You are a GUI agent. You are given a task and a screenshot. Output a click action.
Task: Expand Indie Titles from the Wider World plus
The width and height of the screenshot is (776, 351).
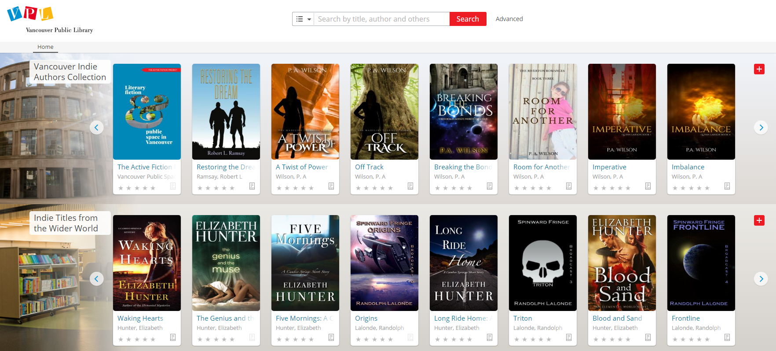(759, 220)
